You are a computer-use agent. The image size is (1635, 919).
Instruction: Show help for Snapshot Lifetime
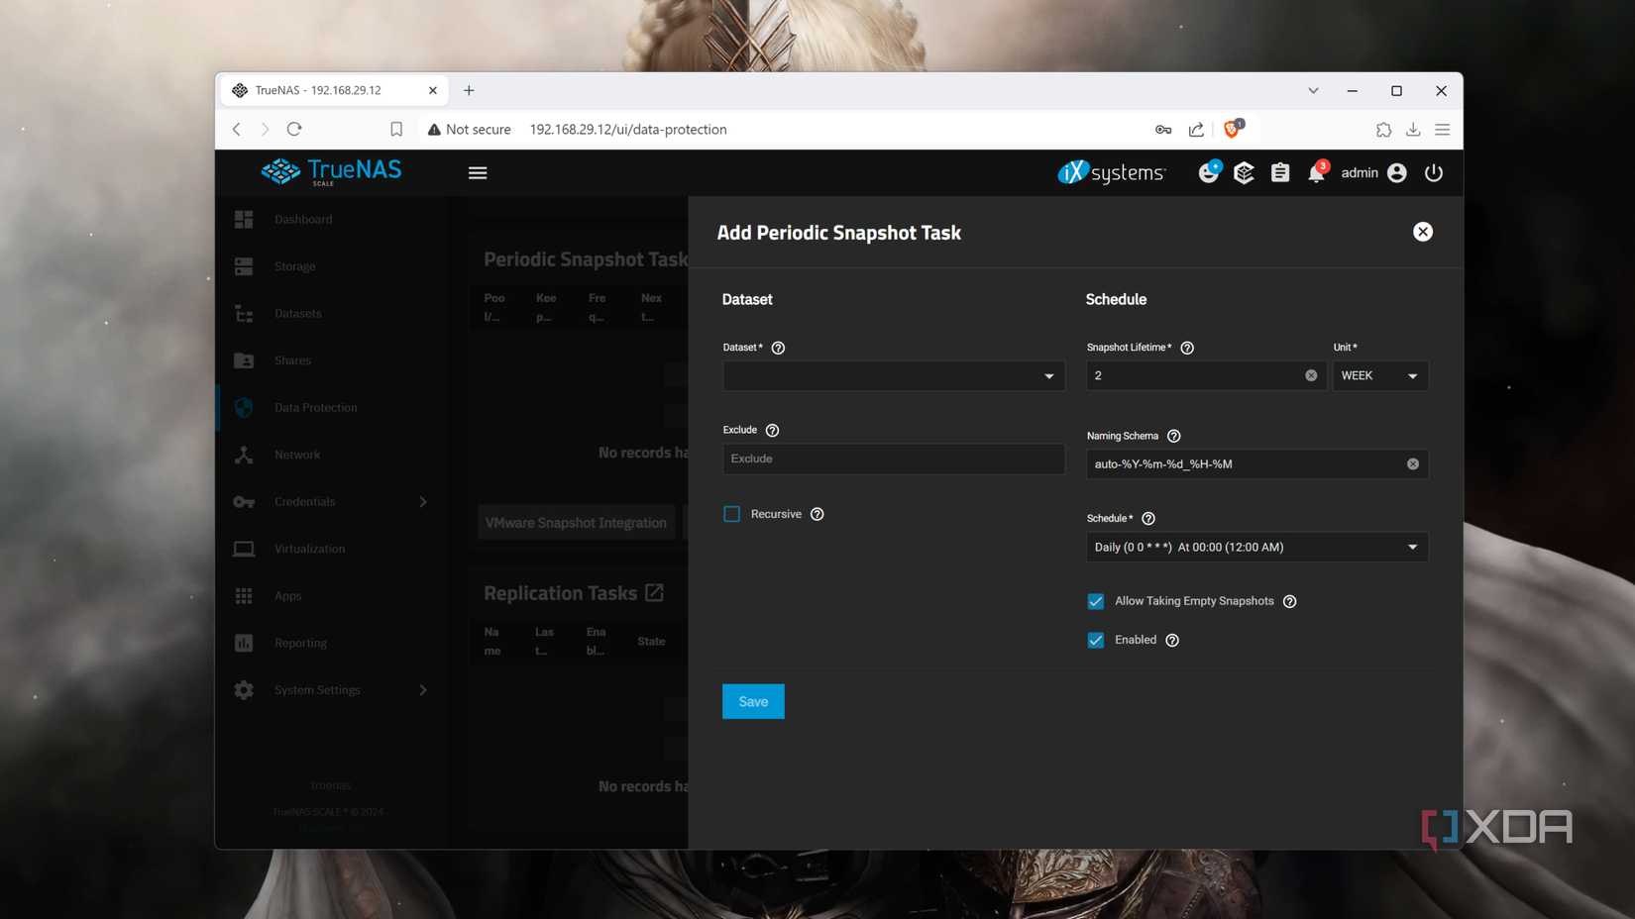(1187, 348)
